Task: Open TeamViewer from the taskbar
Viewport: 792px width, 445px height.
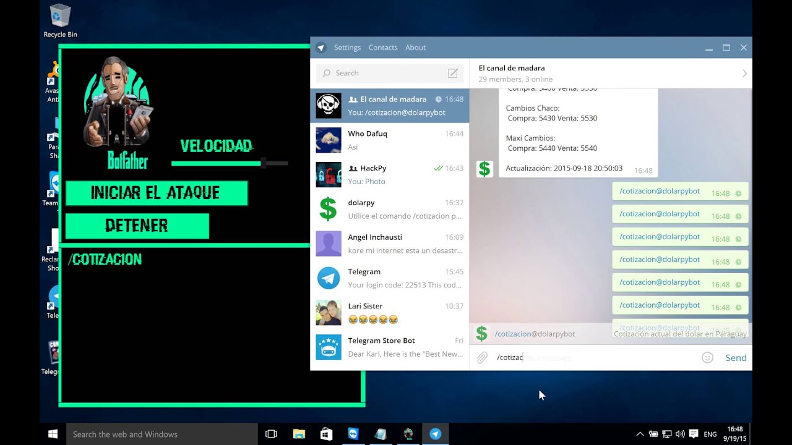Action: click(353, 434)
